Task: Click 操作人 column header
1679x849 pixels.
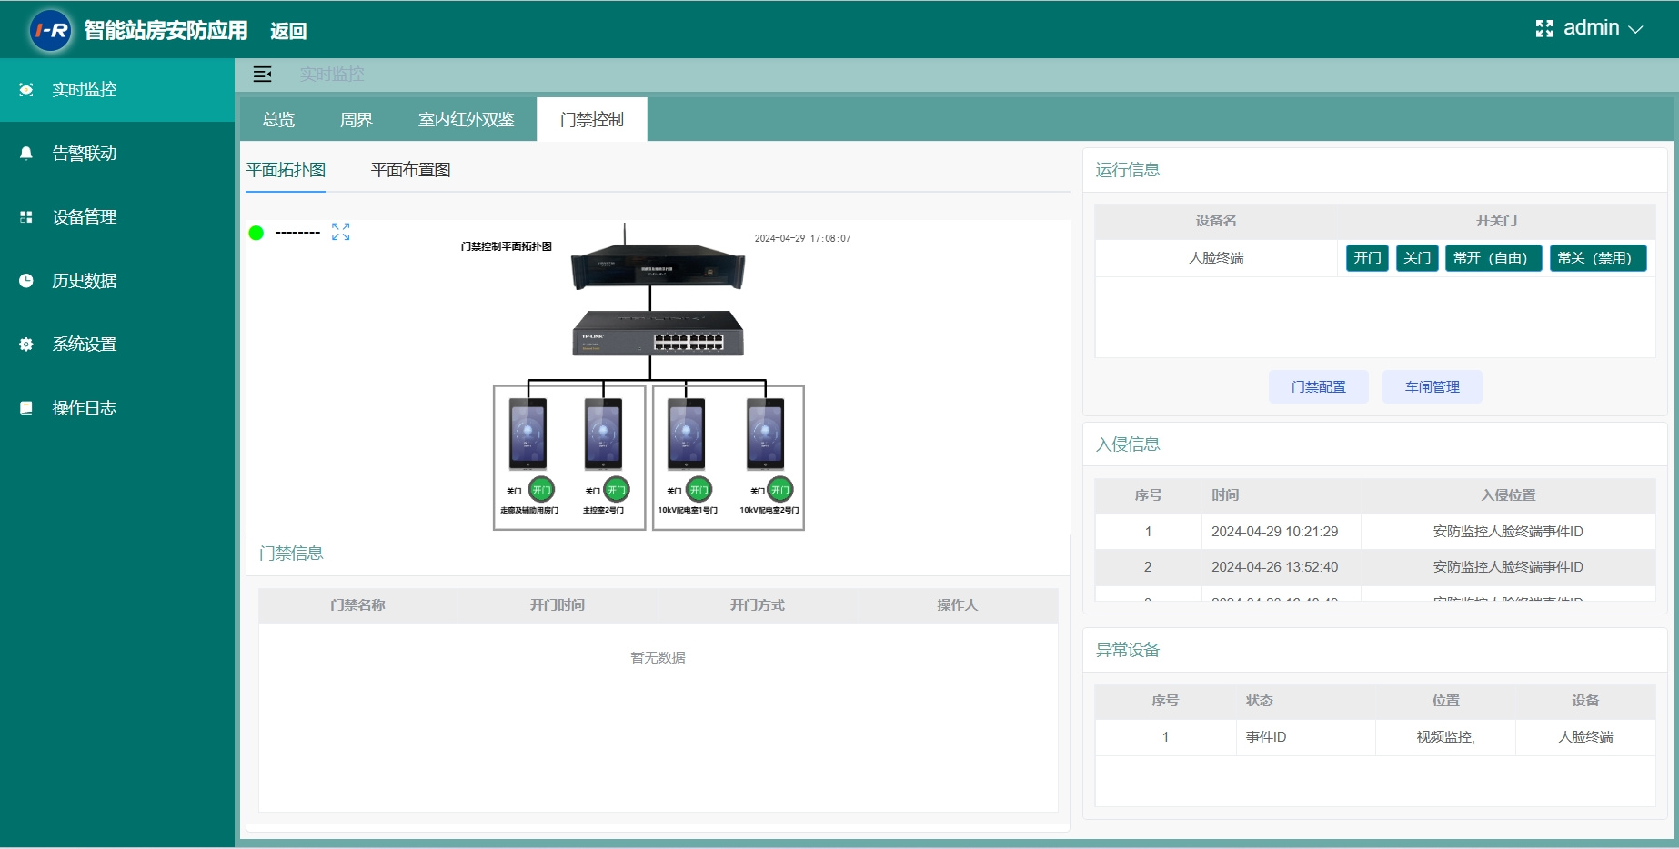Action: tap(957, 605)
